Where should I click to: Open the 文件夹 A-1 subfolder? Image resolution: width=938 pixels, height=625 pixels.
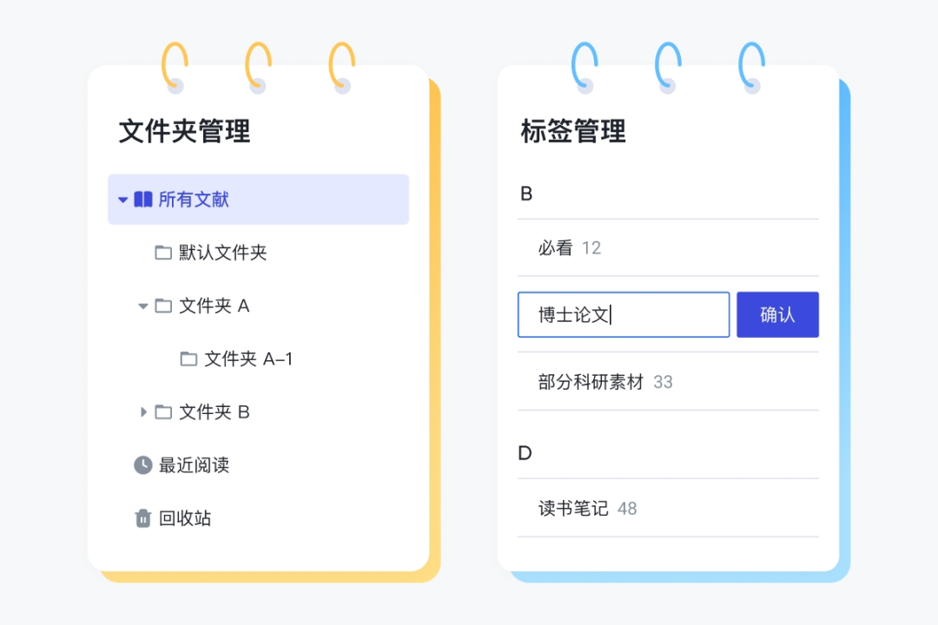click(248, 359)
